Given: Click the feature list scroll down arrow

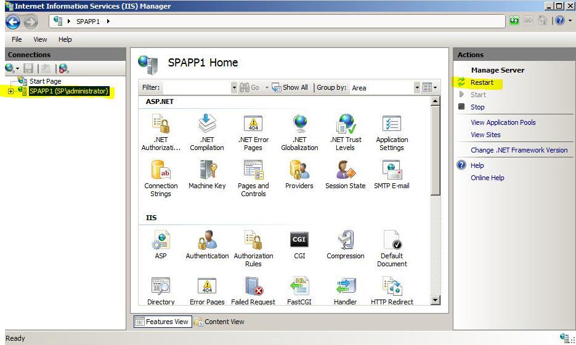Looking at the screenshot, I should point(435,300).
